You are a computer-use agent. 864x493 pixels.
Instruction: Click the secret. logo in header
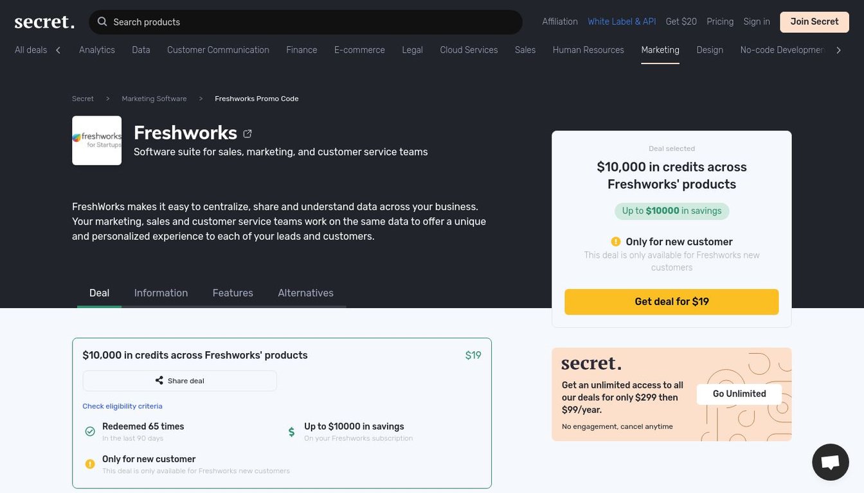point(44,22)
